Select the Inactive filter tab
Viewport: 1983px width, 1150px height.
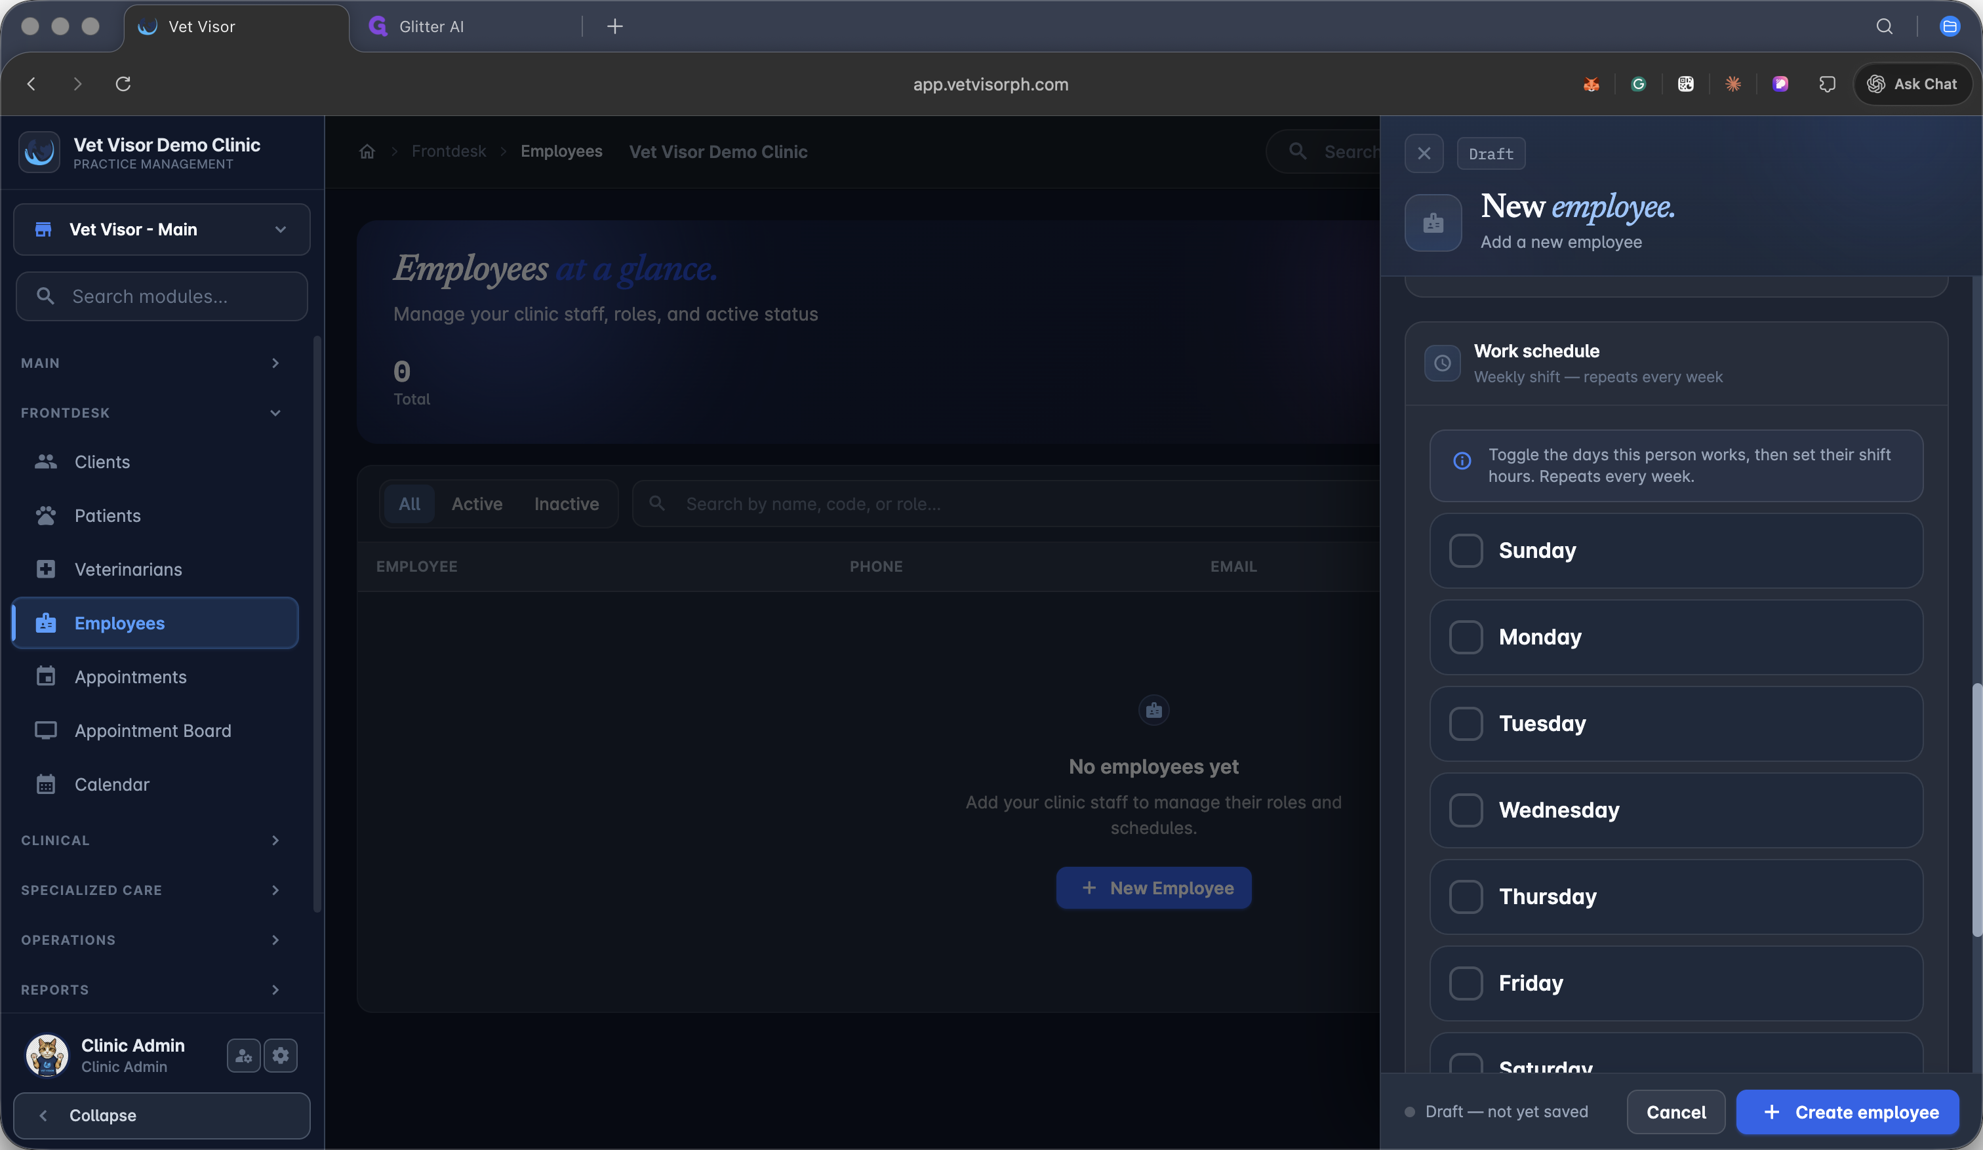click(x=567, y=504)
